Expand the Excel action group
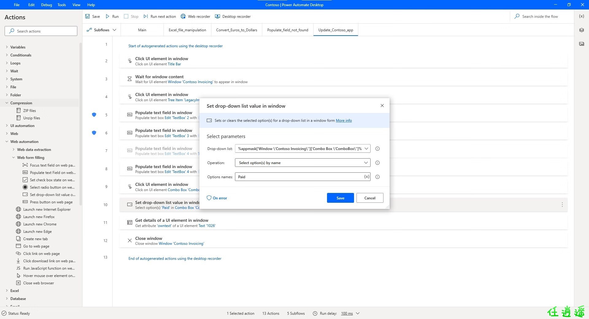Screen dimensions: 589x319 [x=7, y=291]
